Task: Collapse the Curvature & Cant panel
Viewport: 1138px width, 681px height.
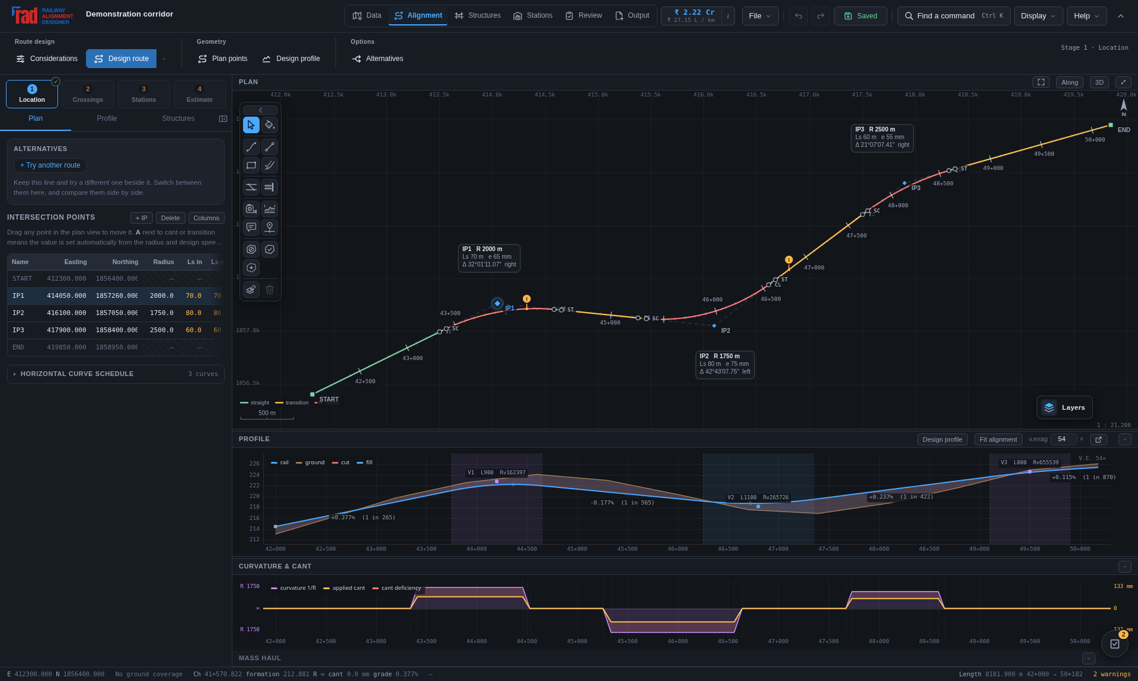Action: coord(1124,567)
